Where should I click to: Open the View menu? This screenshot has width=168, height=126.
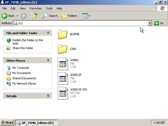point(23,8)
